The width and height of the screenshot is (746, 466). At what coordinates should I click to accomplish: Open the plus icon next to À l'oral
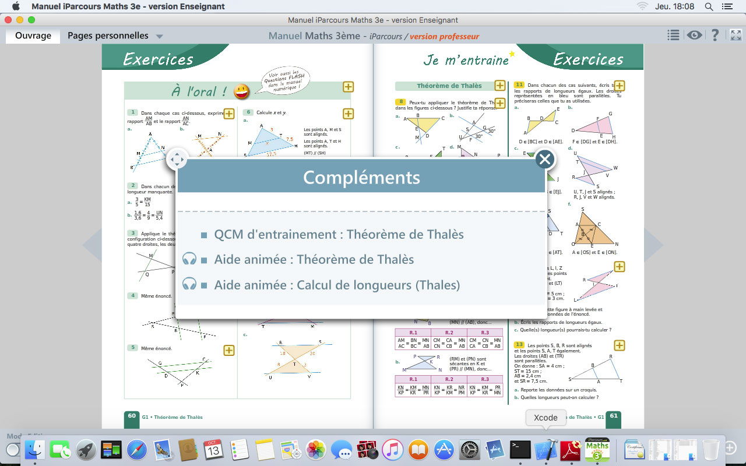pyautogui.click(x=348, y=87)
